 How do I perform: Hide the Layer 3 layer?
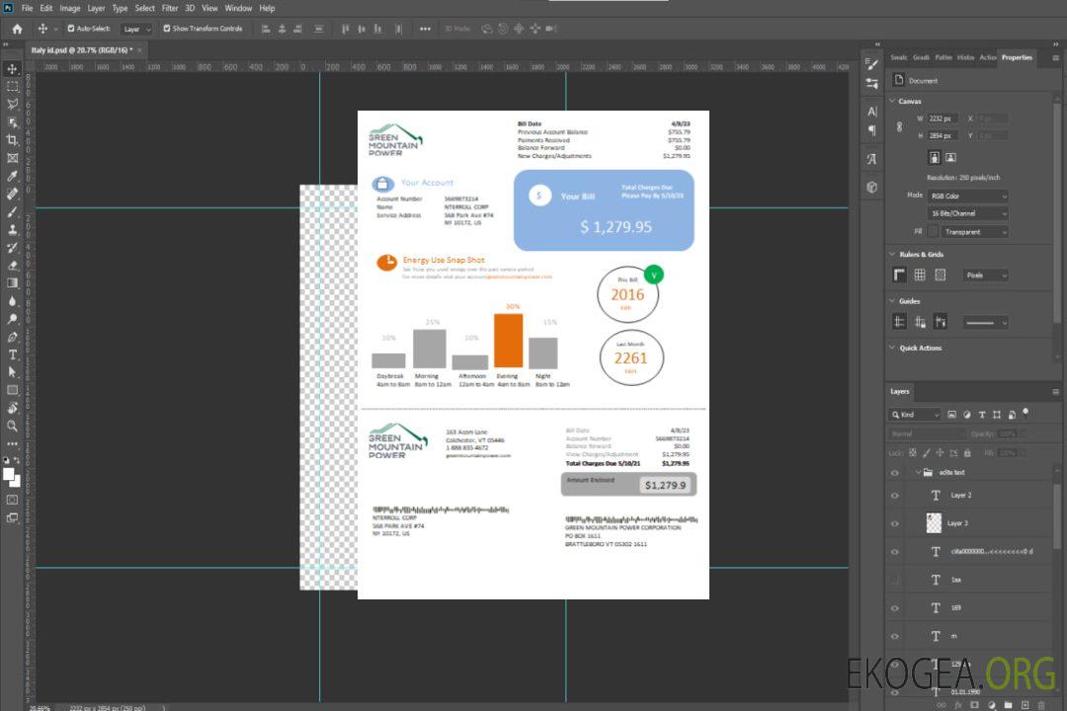click(894, 523)
